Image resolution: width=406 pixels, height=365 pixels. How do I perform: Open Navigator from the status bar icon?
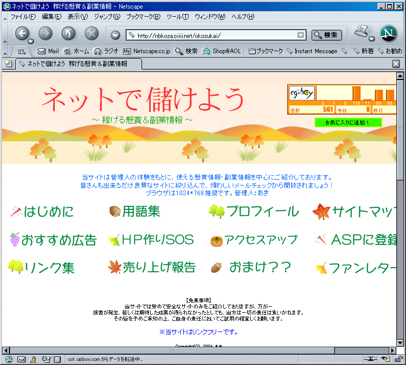pos(9,359)
